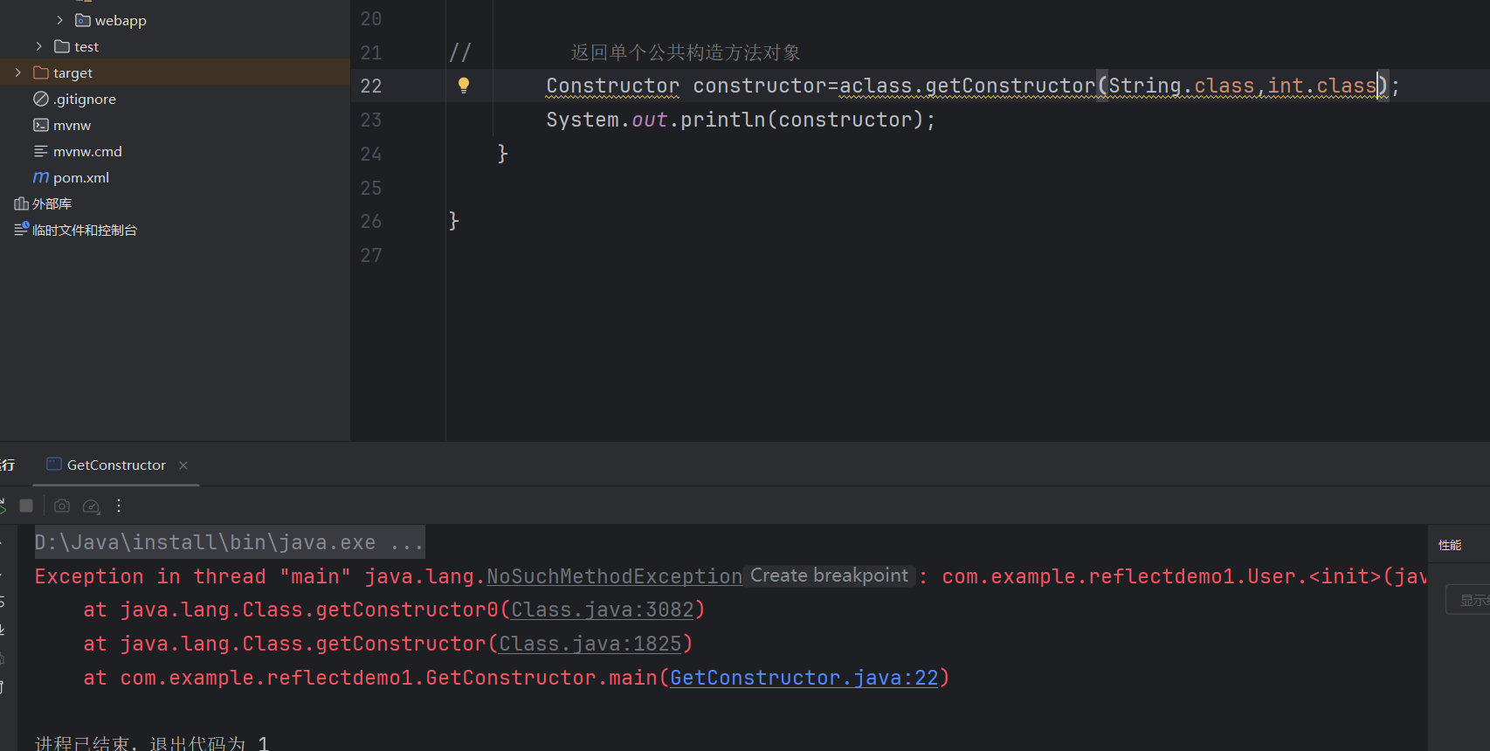Click the Create breakpoint hint
This screenshot has width=1490, height=751.
830,575
